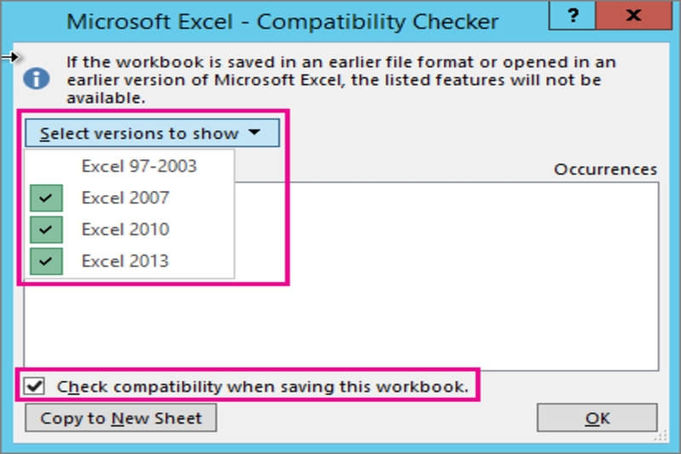Confirm the dialog with the OK button

pos(597,418)
